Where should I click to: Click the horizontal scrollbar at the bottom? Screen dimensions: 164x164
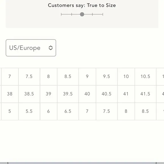(82, 163)
